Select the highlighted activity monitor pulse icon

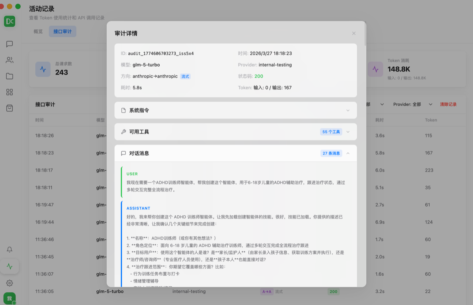(10, 266)
